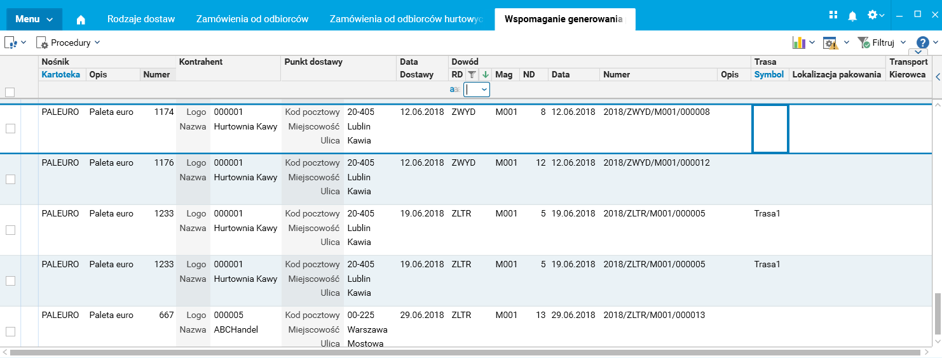Check the shaded row with Numer 1233
The image size is (942, 358).
click(10, 281)
